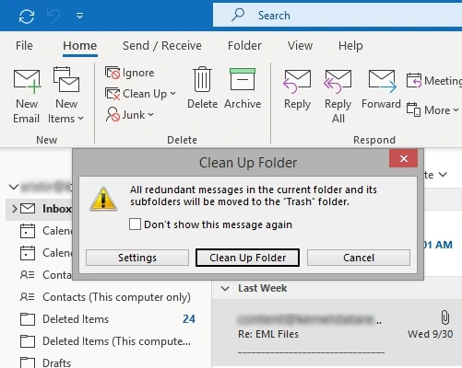
Task: Click the Reply All icon
Action: [x=338, y=81]
